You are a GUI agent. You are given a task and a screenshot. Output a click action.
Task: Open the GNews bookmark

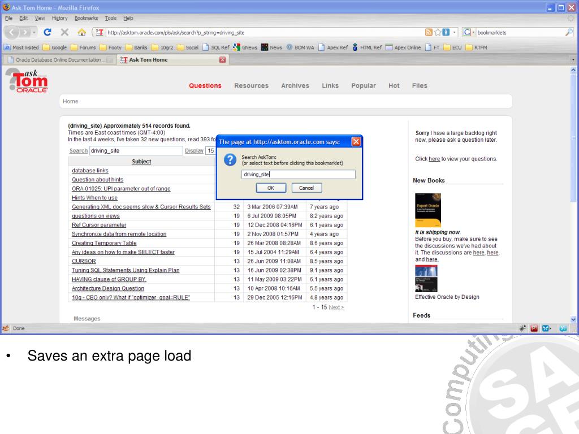(x=245, y=47)
